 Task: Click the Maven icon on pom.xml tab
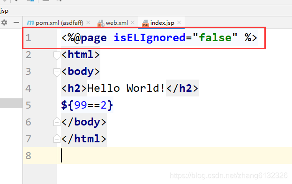point(30,23)
